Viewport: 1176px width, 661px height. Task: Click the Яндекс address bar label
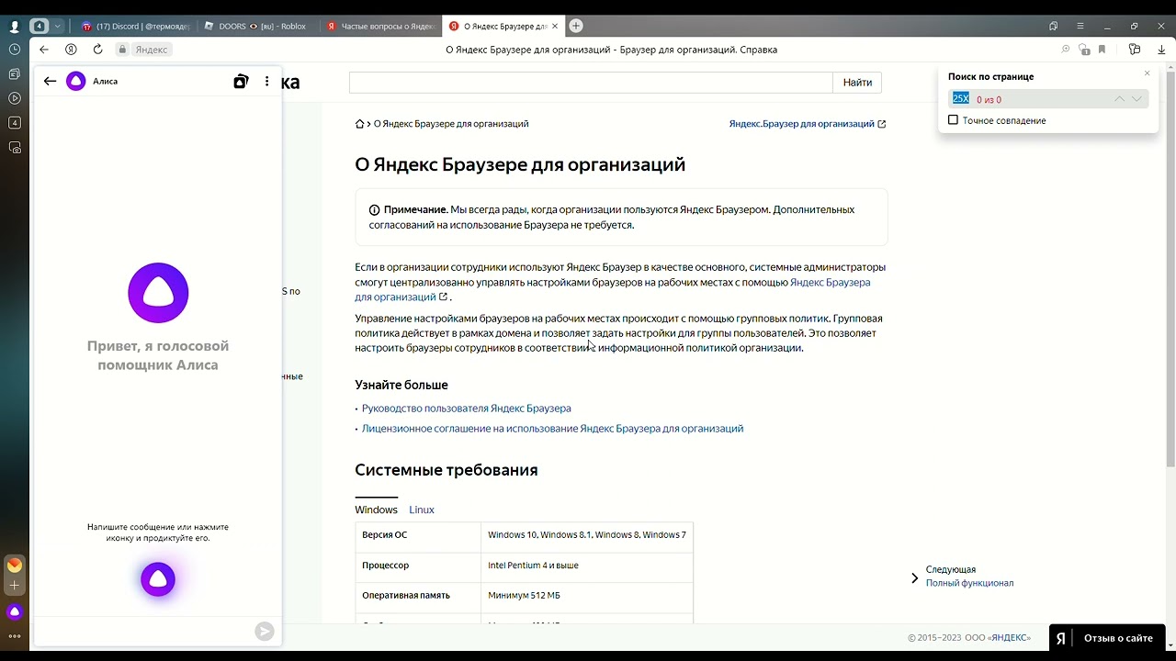point(153,50)
